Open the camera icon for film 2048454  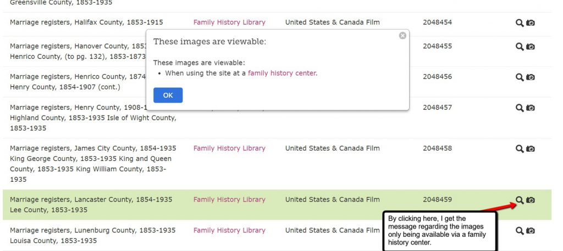(531, 23)
